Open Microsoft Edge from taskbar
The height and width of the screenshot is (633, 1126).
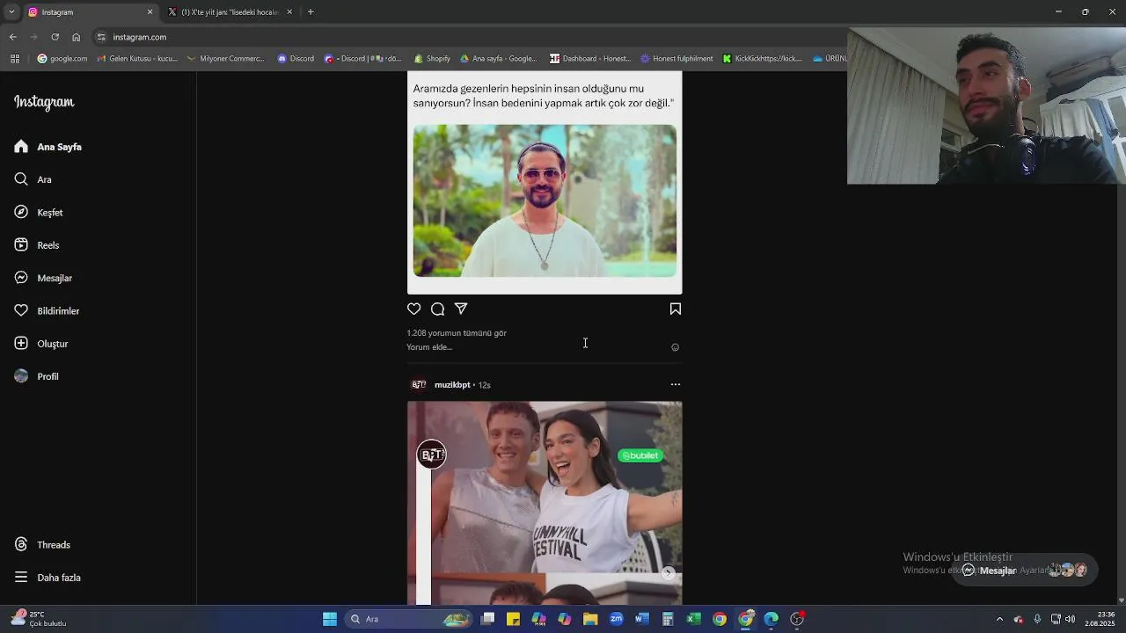click(x=771, y=619)
